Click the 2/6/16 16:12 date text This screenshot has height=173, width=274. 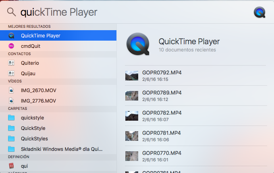tap(155, 99)
